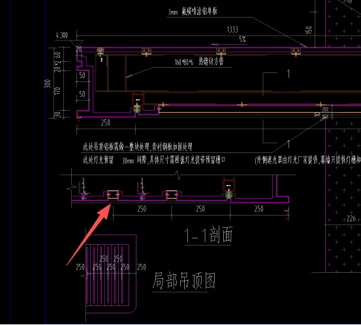This screenshot has height=325, width=361.
Task: Select the 150 vertical dimension at top right
Action: 309,30
